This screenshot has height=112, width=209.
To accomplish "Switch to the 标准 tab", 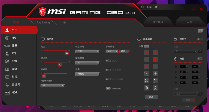I will (x=16, y=22).
